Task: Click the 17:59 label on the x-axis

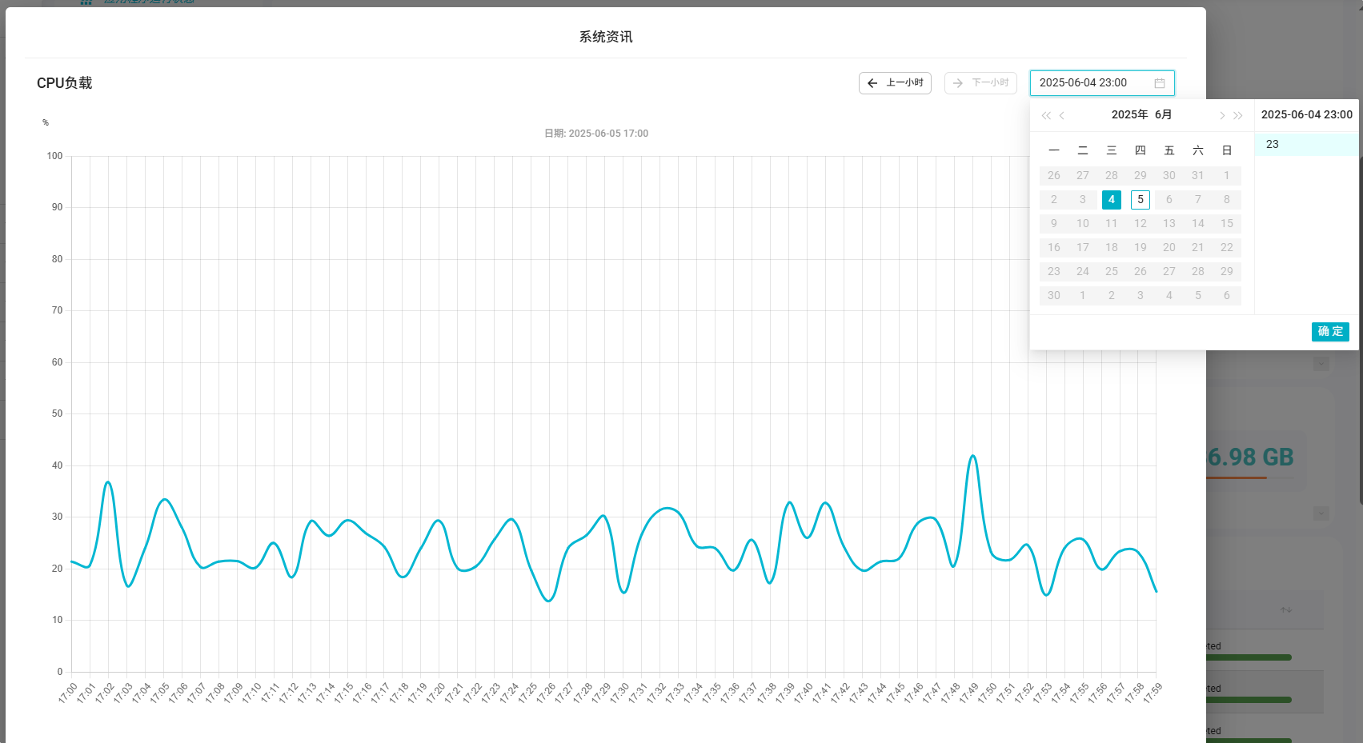Action: tap(1152, 693)
